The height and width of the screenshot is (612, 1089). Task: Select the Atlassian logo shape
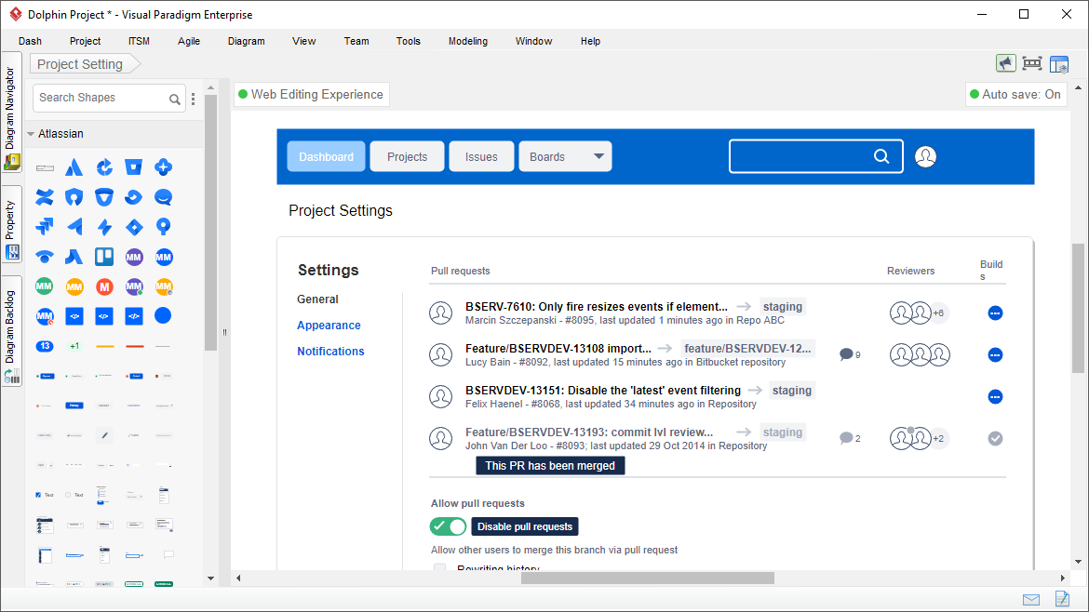click(x=74, y=167)
